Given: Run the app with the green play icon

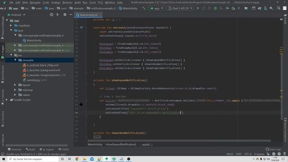Looking at the screenshot, I should [x=198, y=8].
